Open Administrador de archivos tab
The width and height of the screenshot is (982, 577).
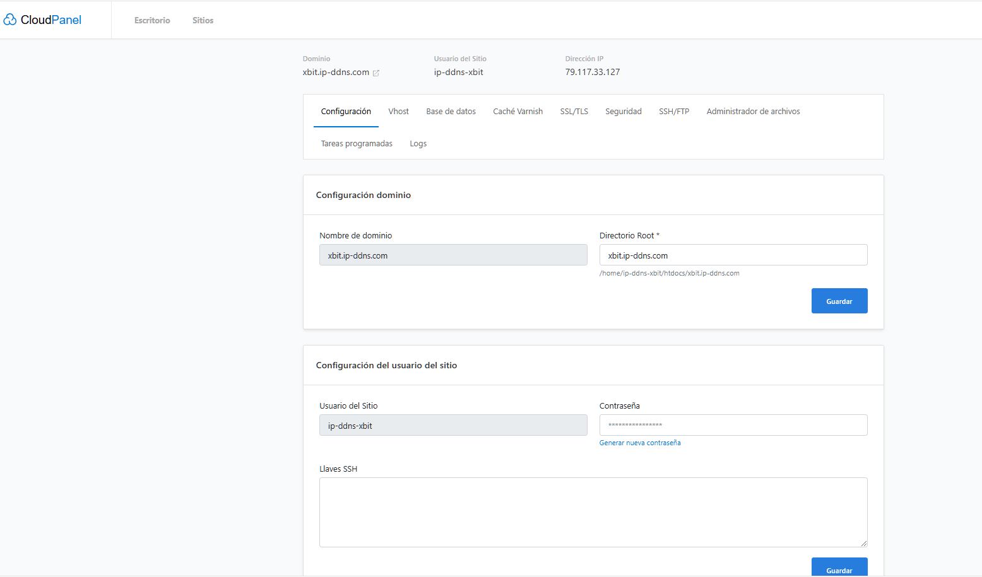click(753, 112)
